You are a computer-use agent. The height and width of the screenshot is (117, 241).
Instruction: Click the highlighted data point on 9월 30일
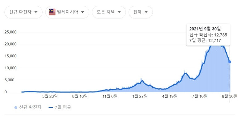(x=230, y=62)
